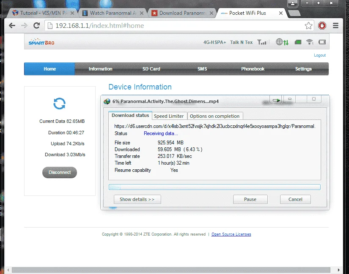Viewport: 349px width, 274px height.
Task: Expand Show details in the download dialog
Action: pos(137,199)
